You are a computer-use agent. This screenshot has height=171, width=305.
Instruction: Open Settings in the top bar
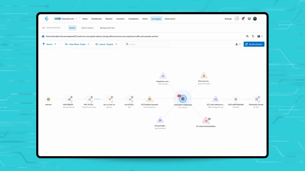pyautogui.click(x=228, y=19)
